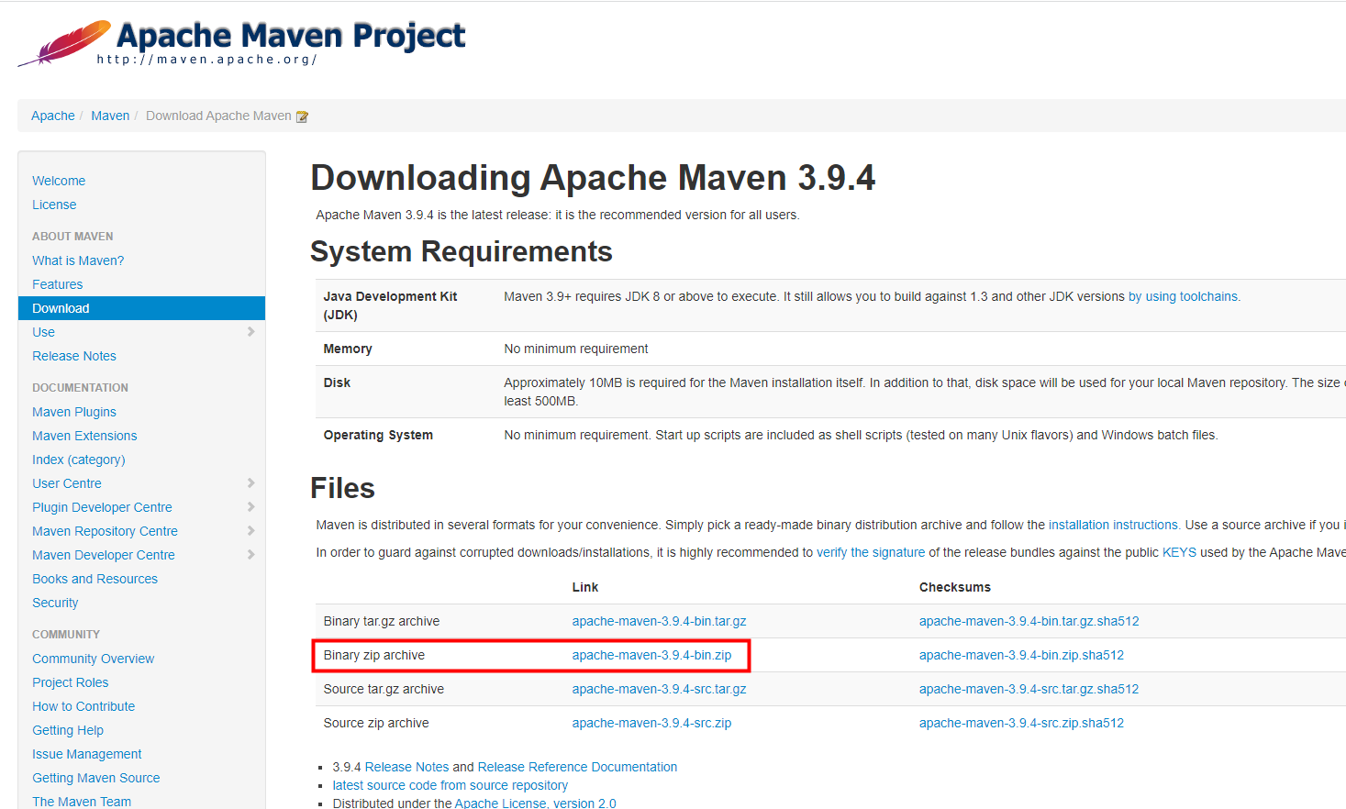This screenshot has height=809, width=1346.
Task: Open the Use sidebar link
Action: click(x=43, y=332)
